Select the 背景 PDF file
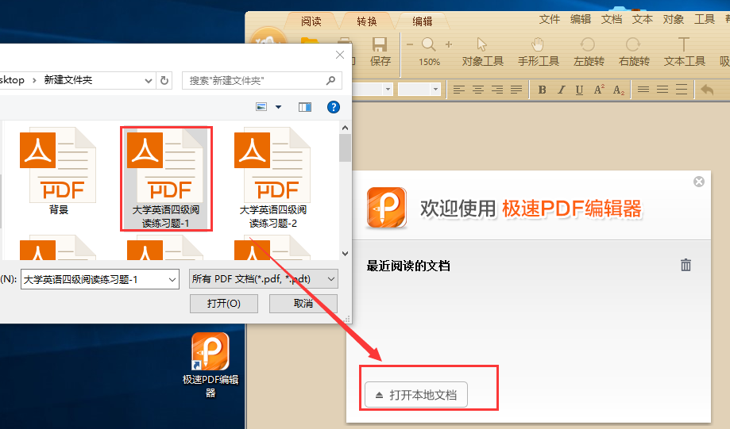The height and width of the screenshot is (429, 730). (x=58, y=171)
